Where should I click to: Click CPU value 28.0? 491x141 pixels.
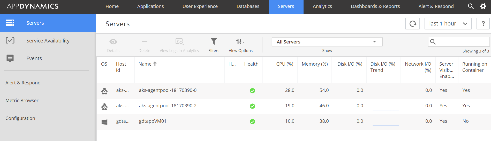coord(290,90)
